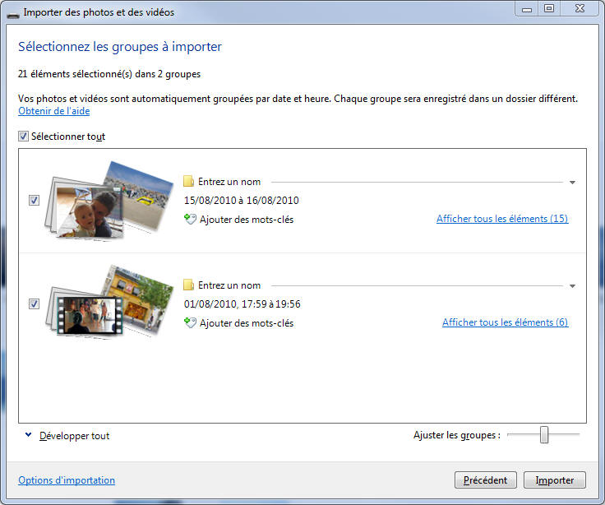Expand the second group's dropdown arrow

(x=572, y=286)
